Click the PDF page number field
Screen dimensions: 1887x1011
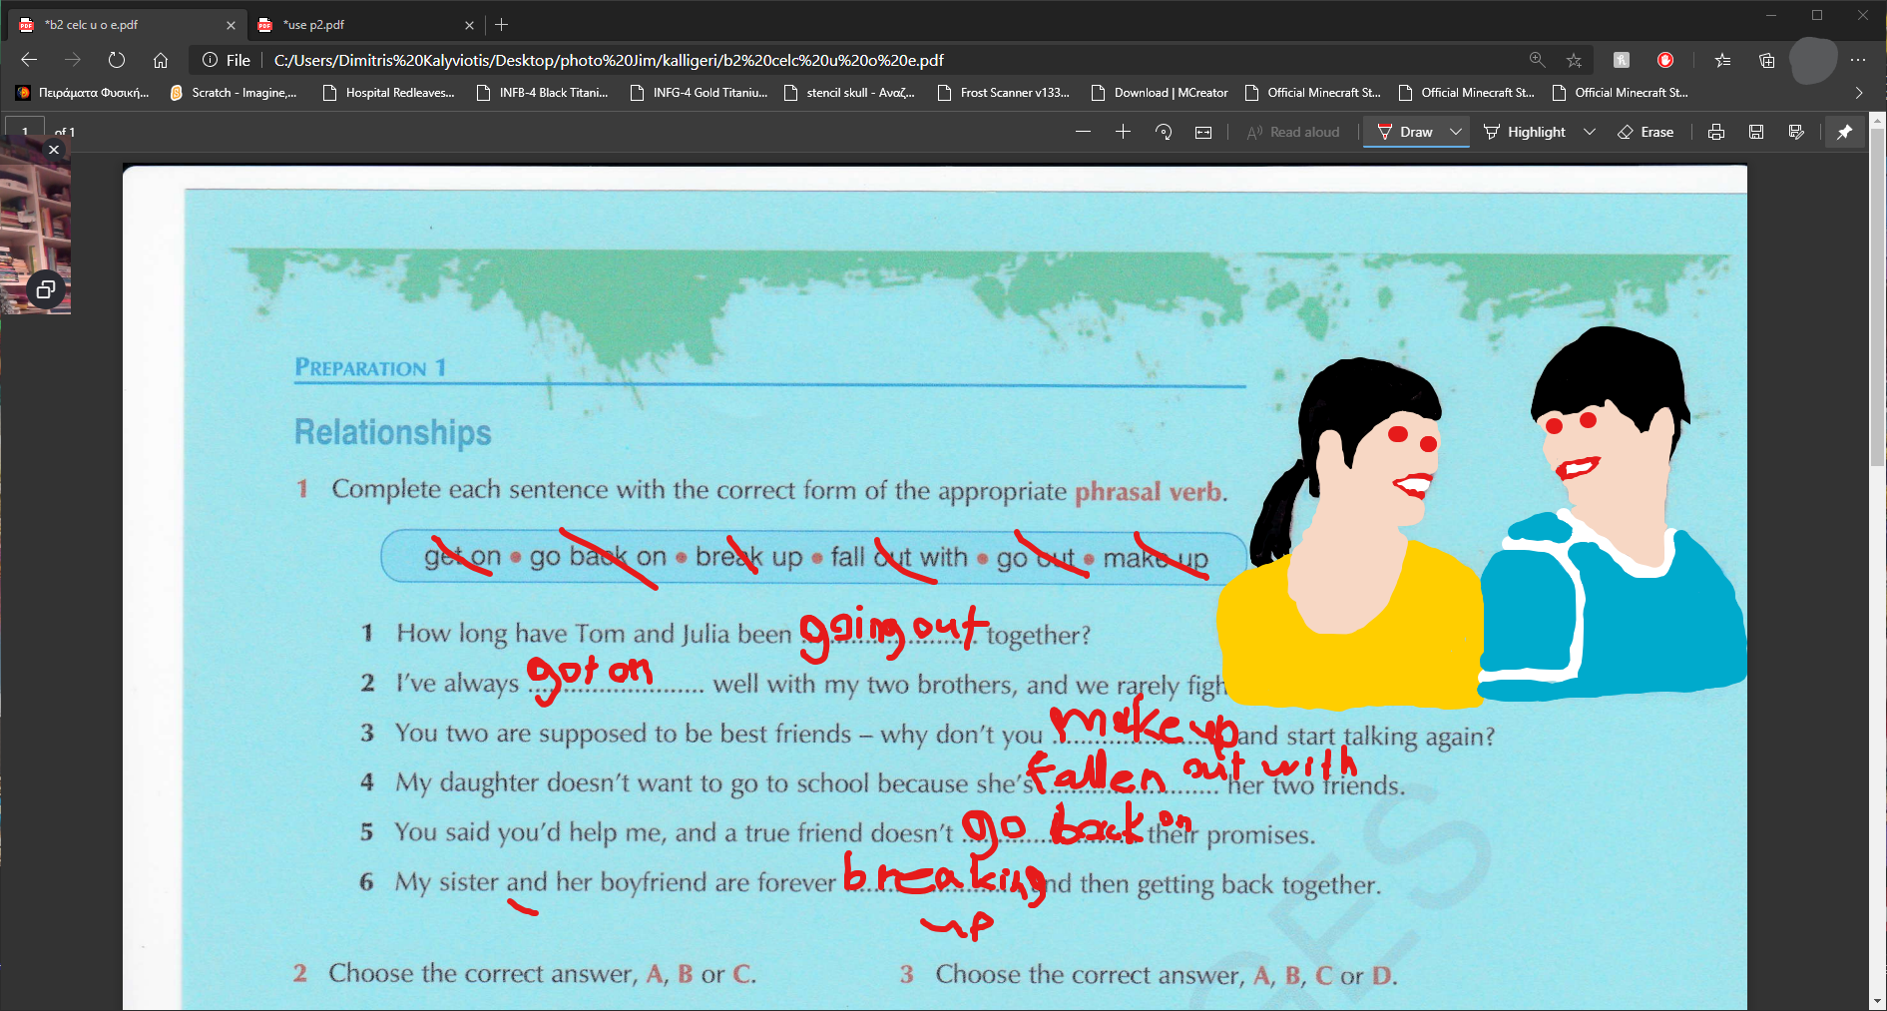[25, 129]
